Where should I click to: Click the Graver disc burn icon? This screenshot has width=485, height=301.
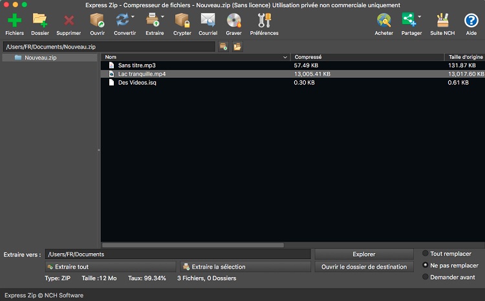[x=233, y=21]
